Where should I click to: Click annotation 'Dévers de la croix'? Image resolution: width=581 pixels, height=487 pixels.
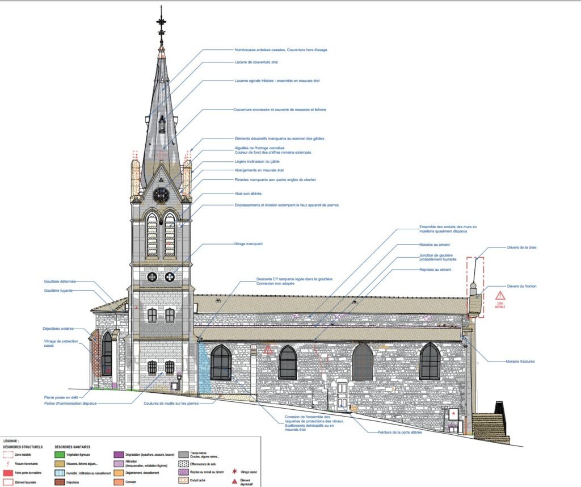[x=522, y=247]
